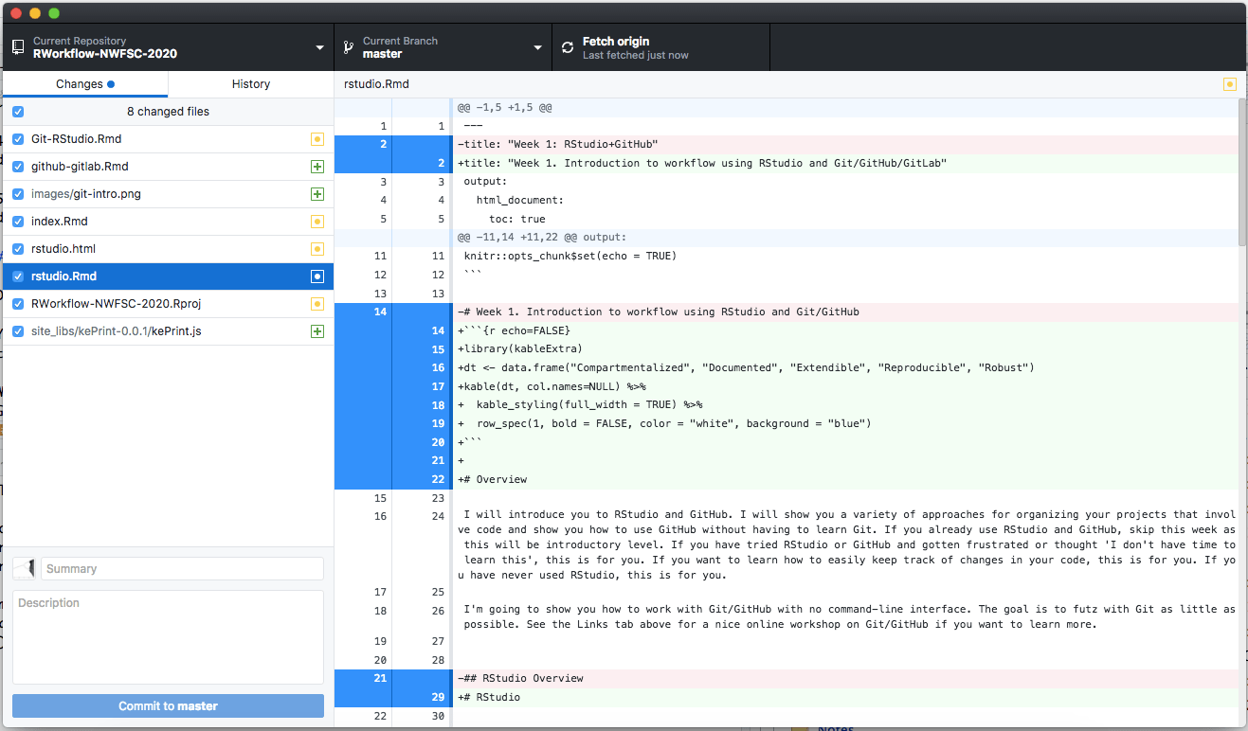Image resolution: width=1248 pixels, height=731 pixels.
Task: Uncheck the images/git-intro.png checkbox
Action: 18,194
